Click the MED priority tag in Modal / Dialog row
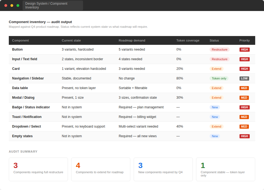Image resolution: width=264 pixels, height=190 pixels. tap(244, 98)
